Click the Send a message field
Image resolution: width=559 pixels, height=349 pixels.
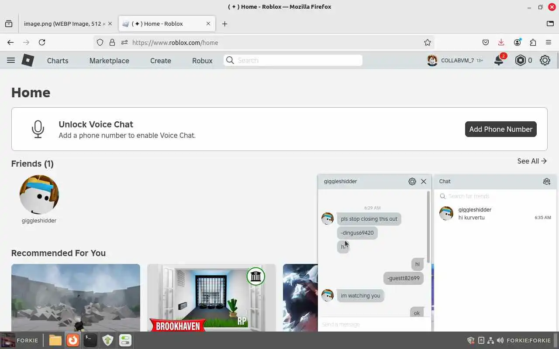tap(375, 325)
